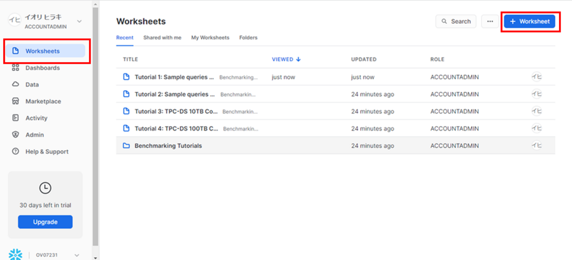This screenshot has width=572, height=260.
Task: Click the folder label beside Tutorial 2
Action: point(238,94)
